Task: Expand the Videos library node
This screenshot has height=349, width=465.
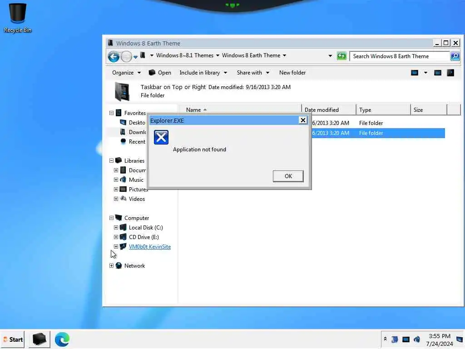Action: tap(116, 199)
